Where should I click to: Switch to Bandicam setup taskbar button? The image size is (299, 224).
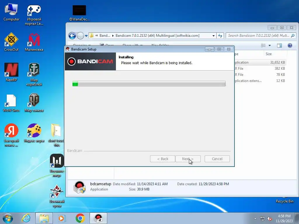point(98,218)
